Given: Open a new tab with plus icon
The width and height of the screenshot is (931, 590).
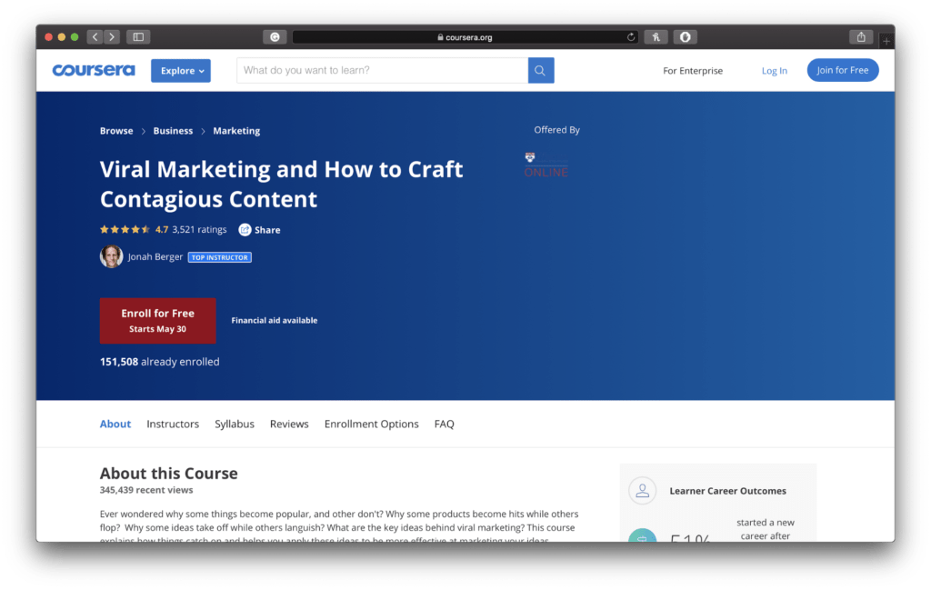Looking at the screenshot, I should pyautogui.click(x=886, y=41).
